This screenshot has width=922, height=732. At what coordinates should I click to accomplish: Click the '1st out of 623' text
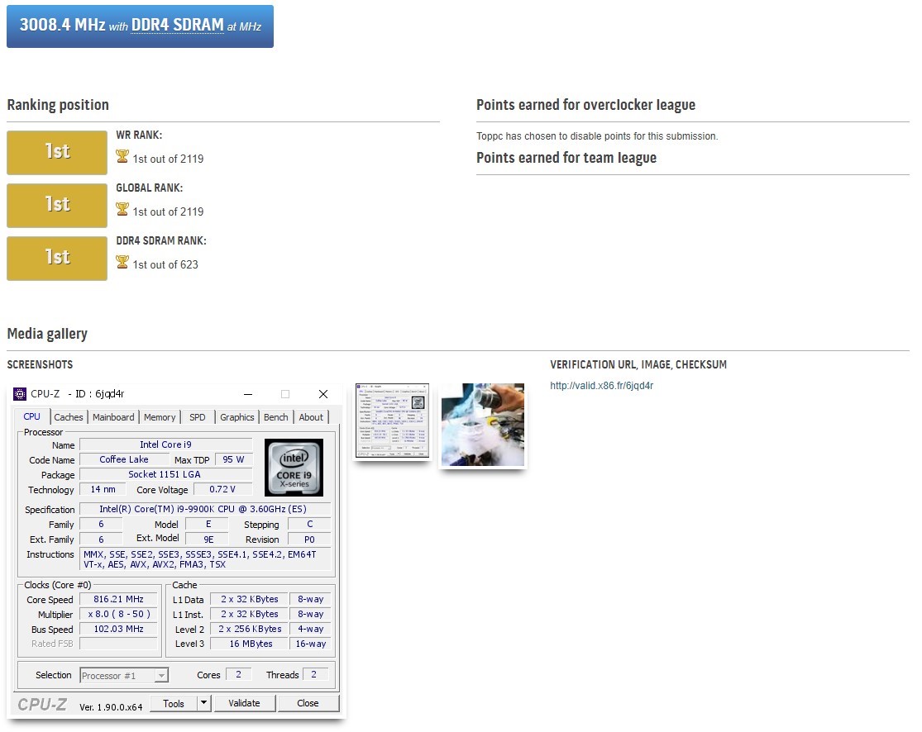(165, 264)
